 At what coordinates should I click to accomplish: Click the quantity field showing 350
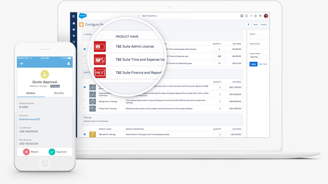pyautogui.click(x=219, y=56)
